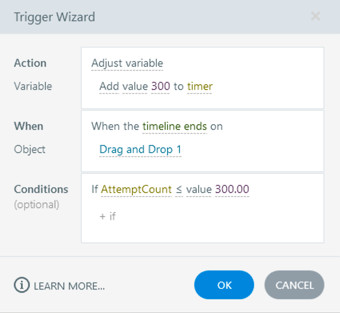Edit the 300 value in the action
This screenshot has height=313, width=340.
click(160, 86)
